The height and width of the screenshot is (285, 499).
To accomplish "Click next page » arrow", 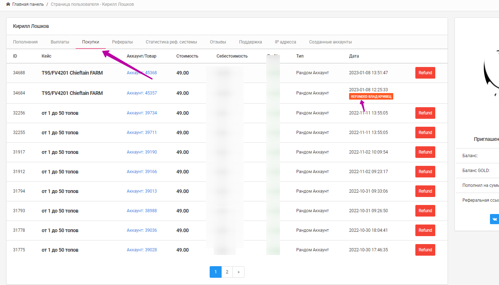I will coord(238,272).
